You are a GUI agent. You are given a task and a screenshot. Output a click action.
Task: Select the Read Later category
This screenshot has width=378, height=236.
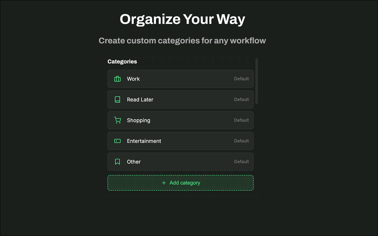[x=180, y=99]
